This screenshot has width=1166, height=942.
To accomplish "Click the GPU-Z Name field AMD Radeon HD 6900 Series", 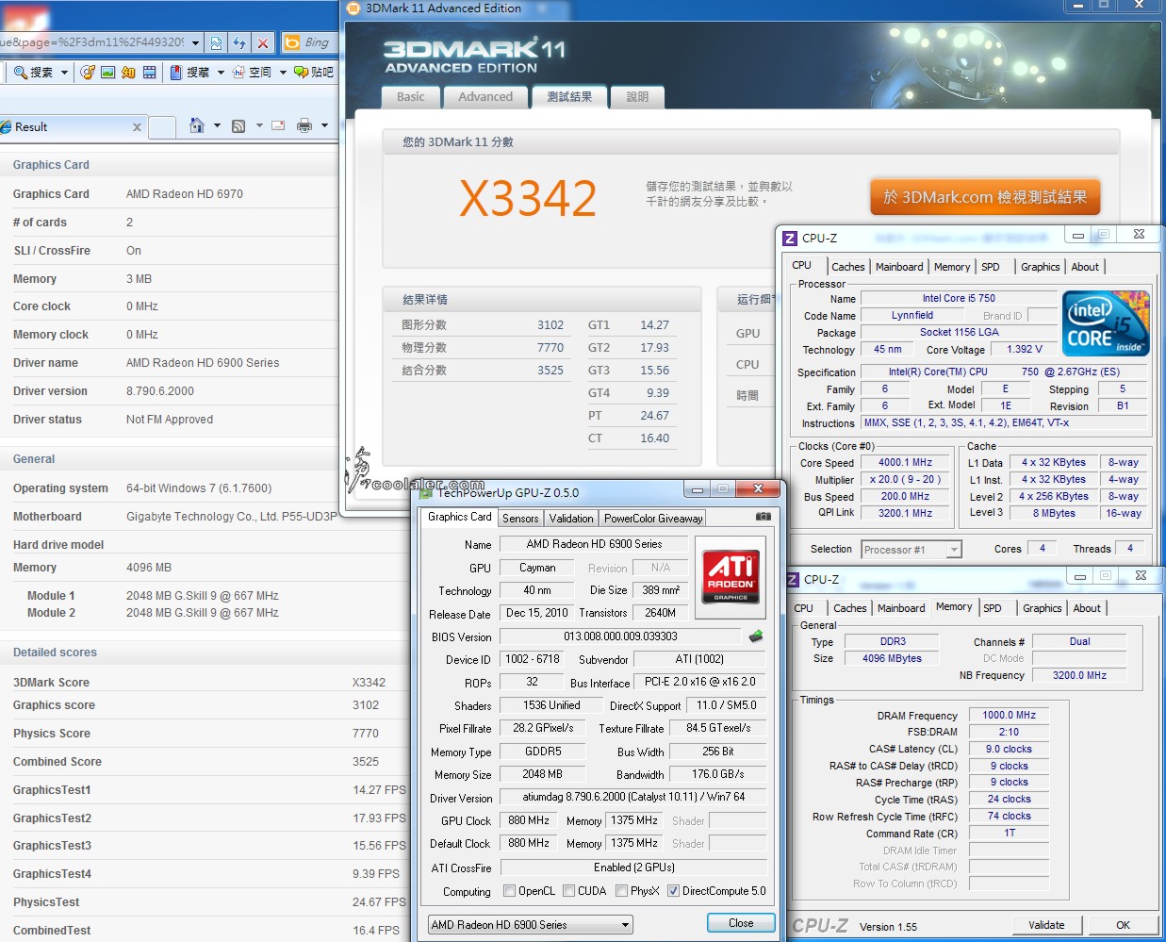I will coord(594,544).
